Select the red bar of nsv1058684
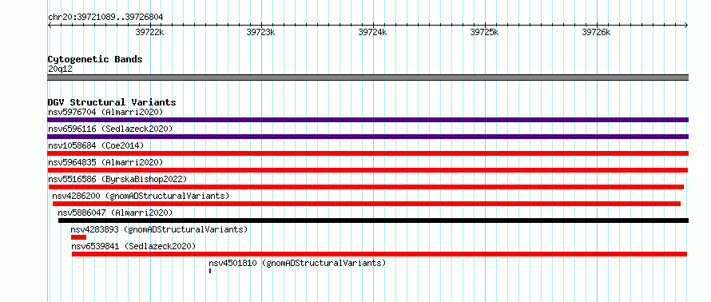Image resolution: width=711 pixels, height=302 pixels. point(367,153)
